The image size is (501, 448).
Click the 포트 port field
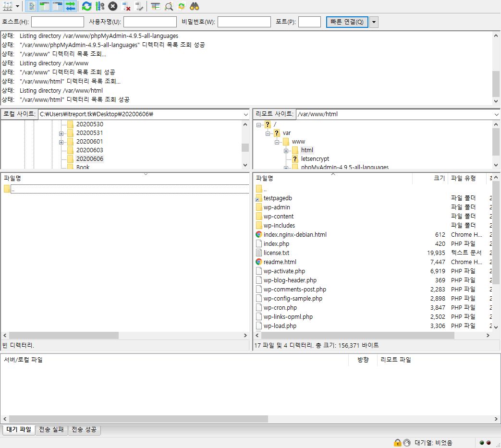pyautogui.click(x=309, y=22)
